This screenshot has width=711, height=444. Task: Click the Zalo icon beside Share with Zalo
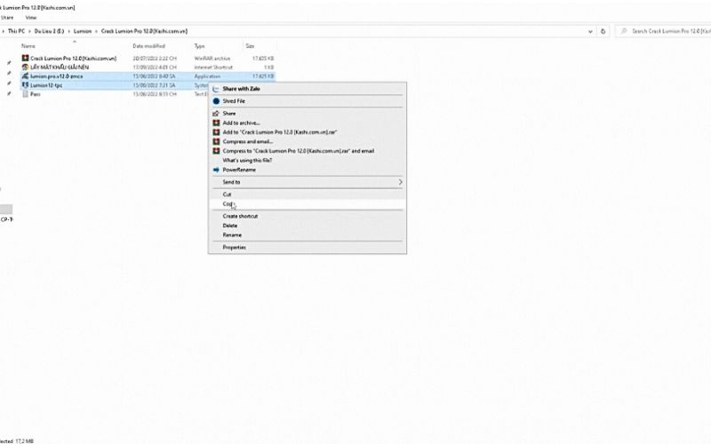pyautogui.click(x=216, y=89)
